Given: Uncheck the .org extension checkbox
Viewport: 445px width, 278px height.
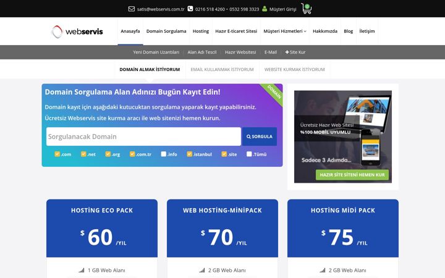Looking at the screenshot, I should (108, 154).
